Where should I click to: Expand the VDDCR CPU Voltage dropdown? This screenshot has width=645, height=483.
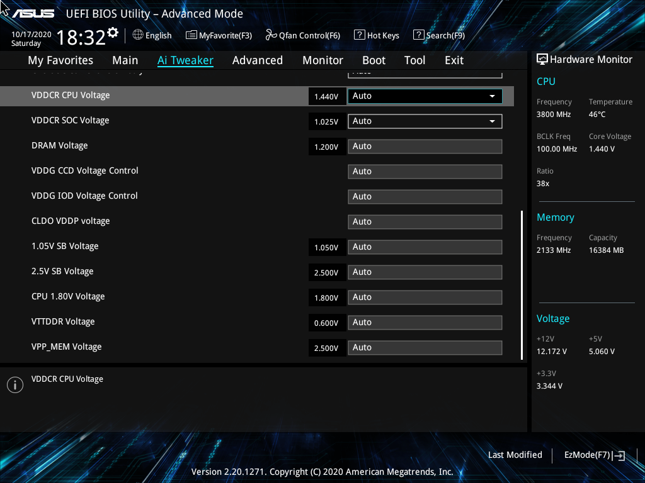click(x=425, y=96)
